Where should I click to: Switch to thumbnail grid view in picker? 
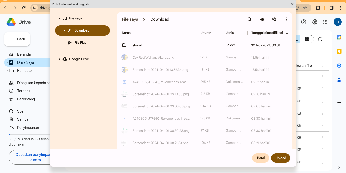tap(262, 19)
